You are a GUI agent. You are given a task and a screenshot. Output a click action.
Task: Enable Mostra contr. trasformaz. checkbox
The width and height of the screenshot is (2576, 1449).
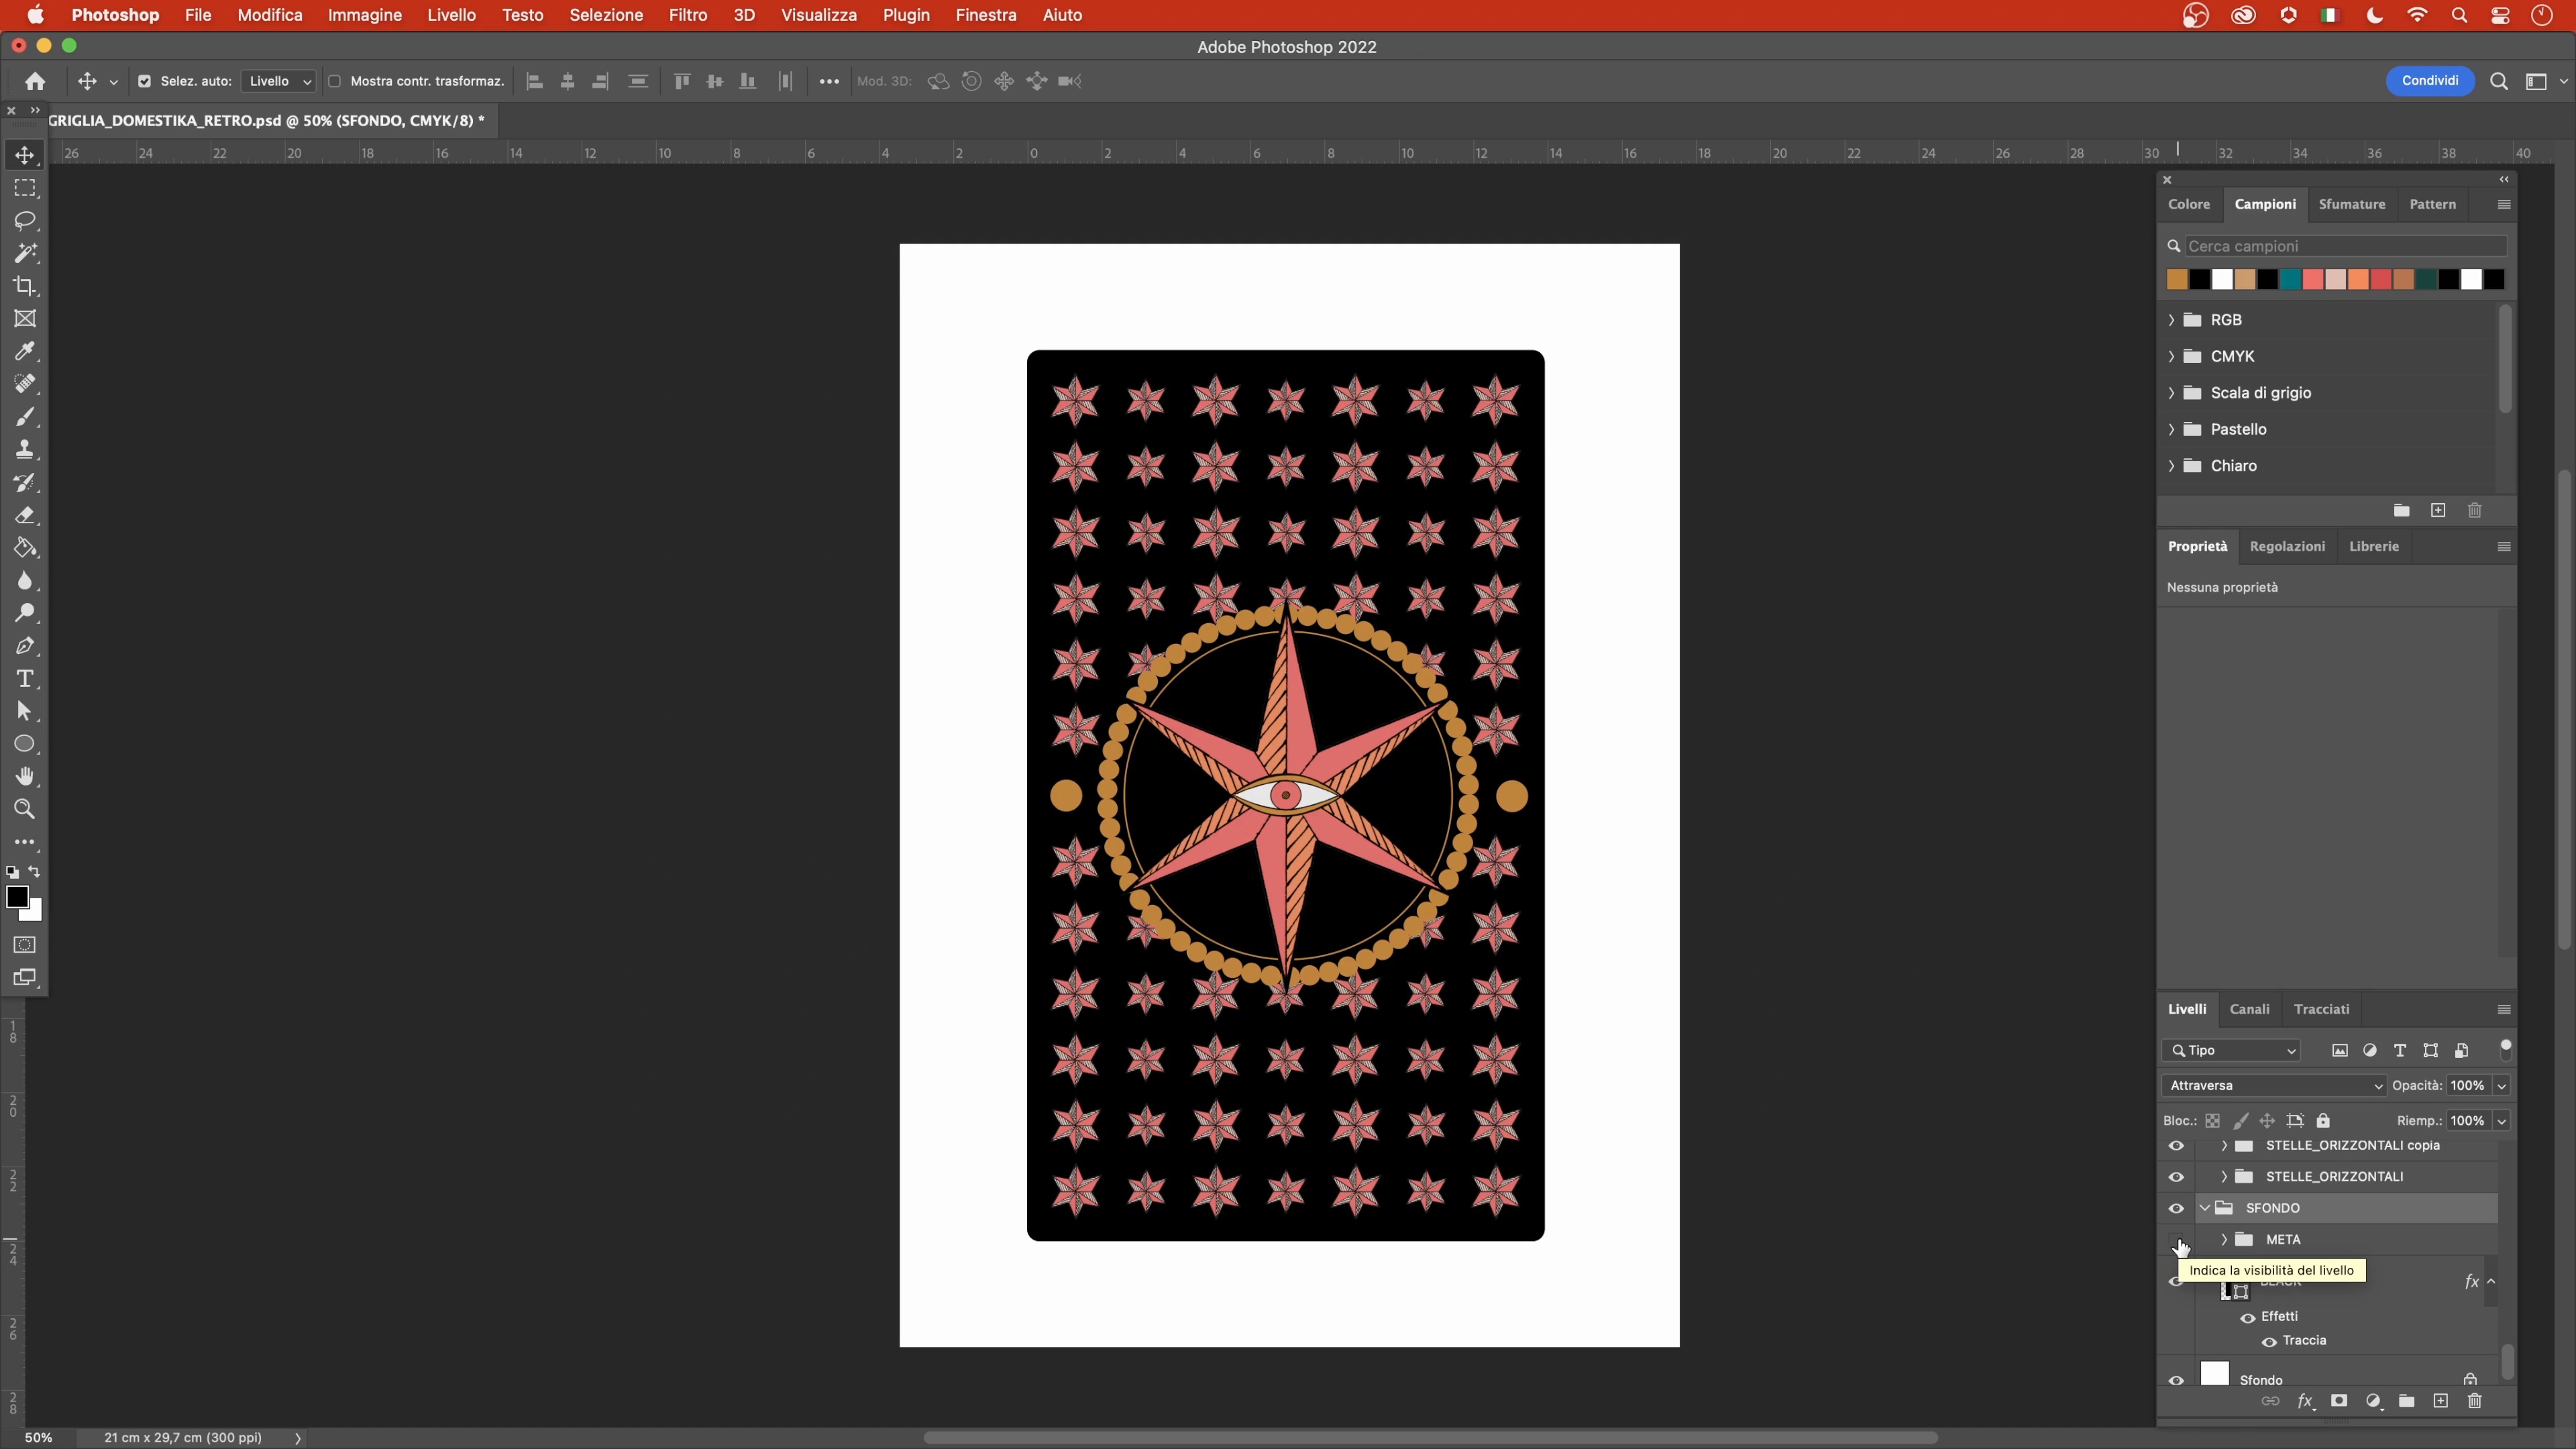[x=335, y=82]
